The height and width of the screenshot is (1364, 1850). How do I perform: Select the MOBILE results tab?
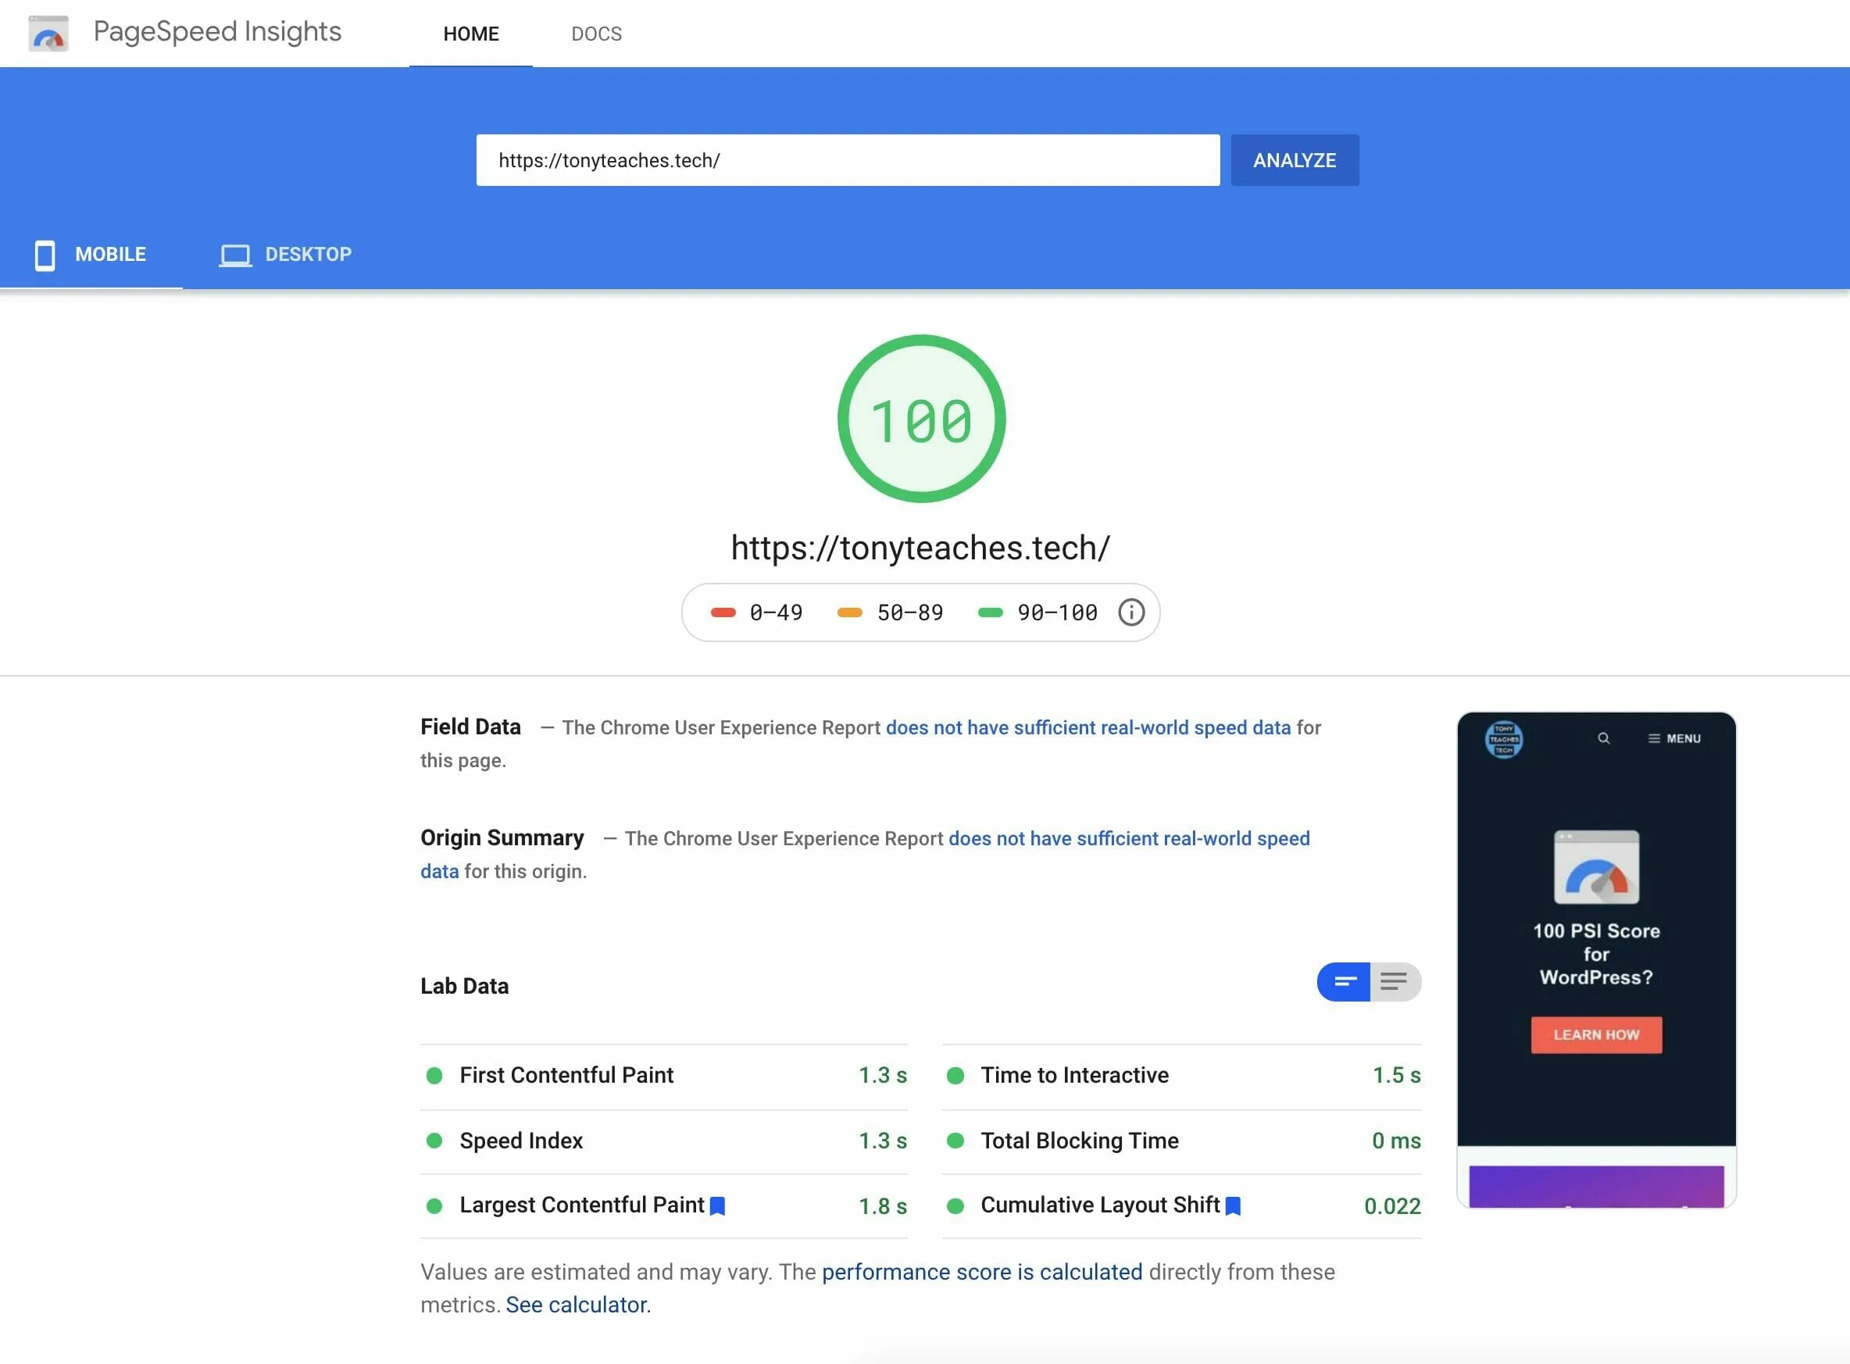click(91, 255)
